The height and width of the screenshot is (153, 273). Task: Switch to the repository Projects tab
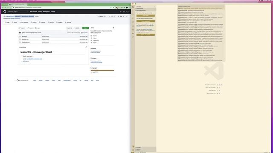[x=42, y=23]
